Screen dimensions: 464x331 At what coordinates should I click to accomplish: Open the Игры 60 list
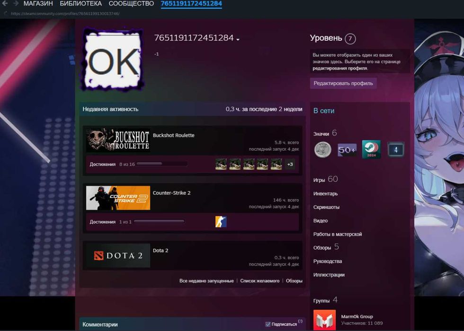326,179
